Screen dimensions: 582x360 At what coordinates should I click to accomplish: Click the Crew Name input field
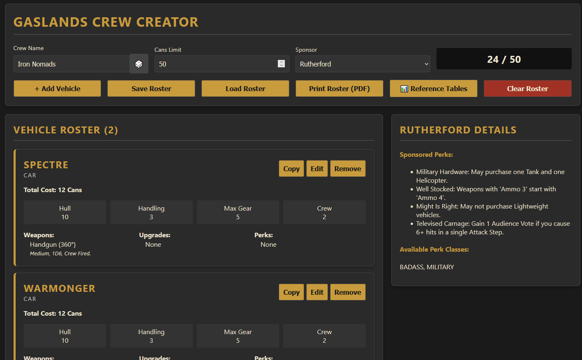pyautogui.click(x=72, y=64)
